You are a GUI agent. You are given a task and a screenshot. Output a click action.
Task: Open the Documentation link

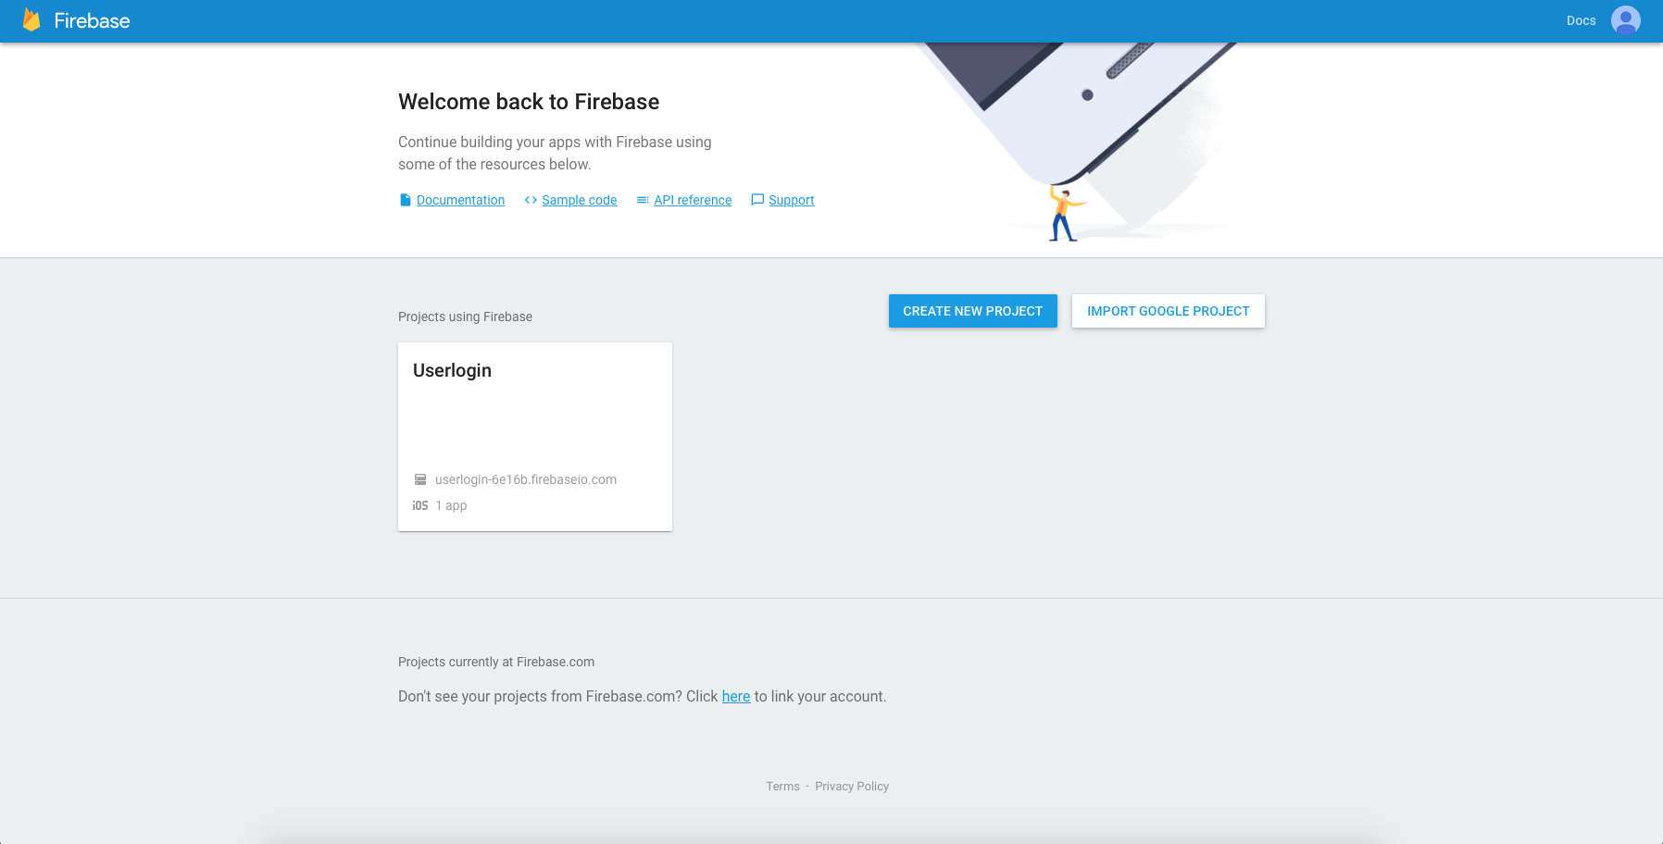click(460, 200)
